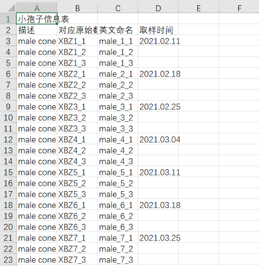This screenshot has height=266, width=259.
Task: Click the cell containing XBZ3_2
Action: coord(77,118)
